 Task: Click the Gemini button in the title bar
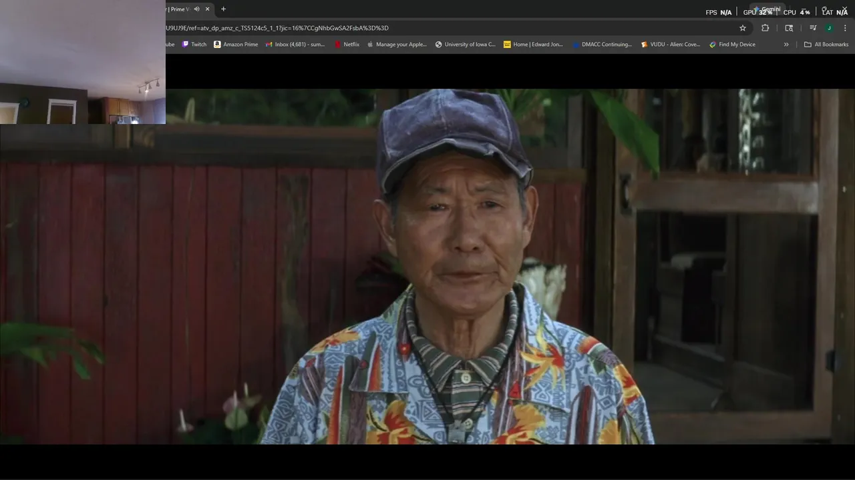pyautogui.click(x=768, y=9)
